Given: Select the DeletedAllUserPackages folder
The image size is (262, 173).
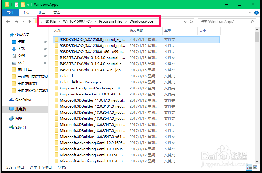Looking at the screenshot, I should coord(80,82).
